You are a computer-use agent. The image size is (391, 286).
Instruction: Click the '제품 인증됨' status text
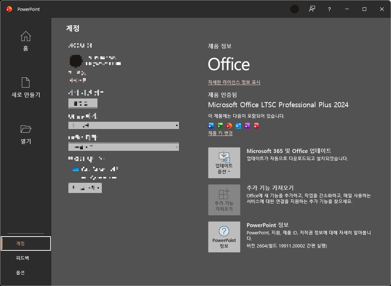pyautogui.click(x=223, y=95)
